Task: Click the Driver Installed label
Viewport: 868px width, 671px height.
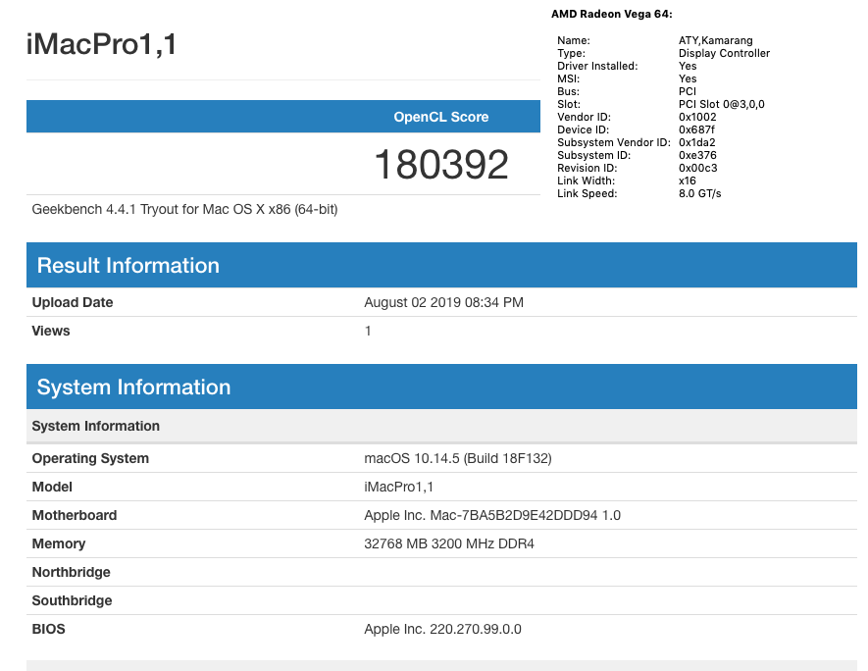Action: pyautogui.click(x=597, y=66)
